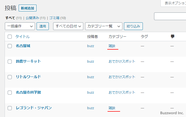Select the 鈴鹿サーキット post checkbox

point(10,62)
